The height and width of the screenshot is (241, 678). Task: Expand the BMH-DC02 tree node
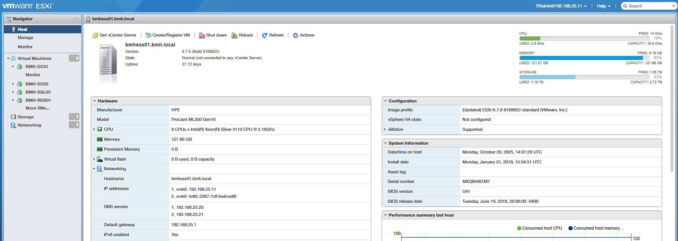click(13, 84)
